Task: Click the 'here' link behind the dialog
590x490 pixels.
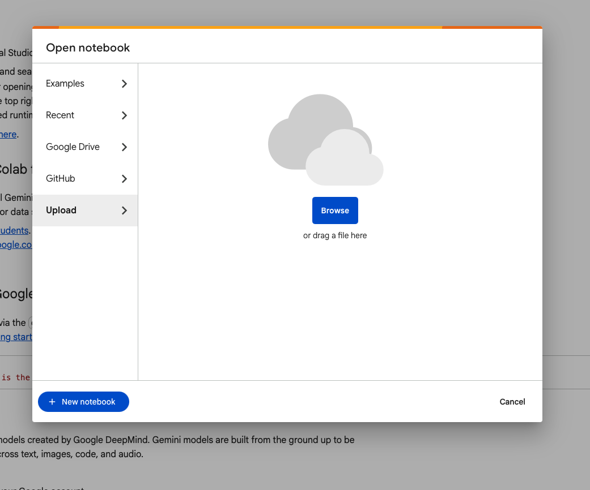Action: 8,135
